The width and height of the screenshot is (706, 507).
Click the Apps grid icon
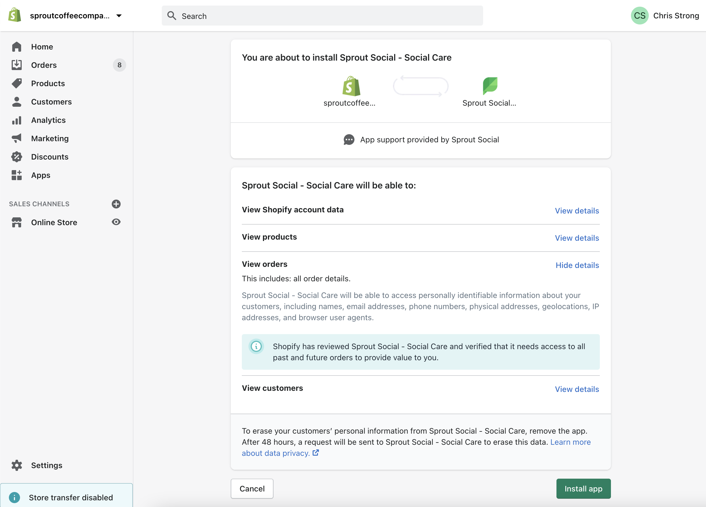(16, 175)
